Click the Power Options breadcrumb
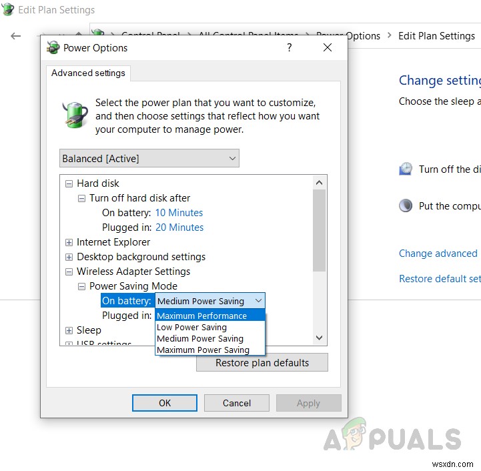The height and width of the screenshot is (471, 481). pos(348,36)
